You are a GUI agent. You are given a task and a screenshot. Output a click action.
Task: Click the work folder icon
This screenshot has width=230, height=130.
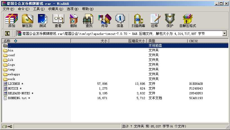(x=5, y=79)
